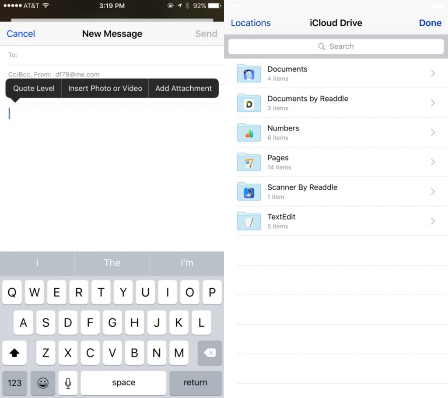448x398 pixels.
Task: Tap the E key
Action: point(56,292)
